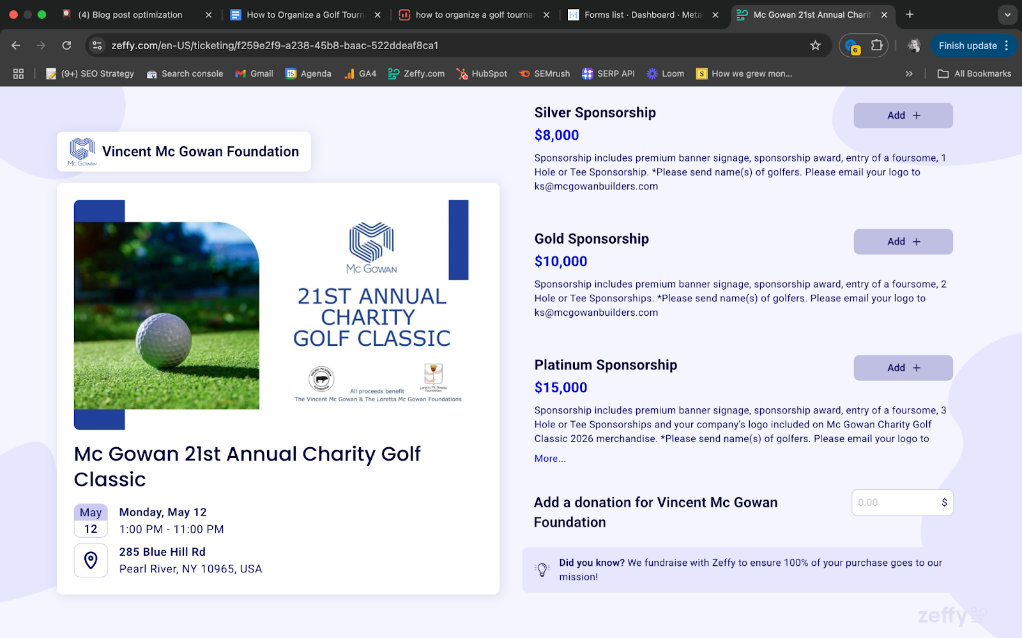Viewport: 1022px width, 638px height.
Task: Click the Did you know lightbulb icon
Action: (542, 569)
